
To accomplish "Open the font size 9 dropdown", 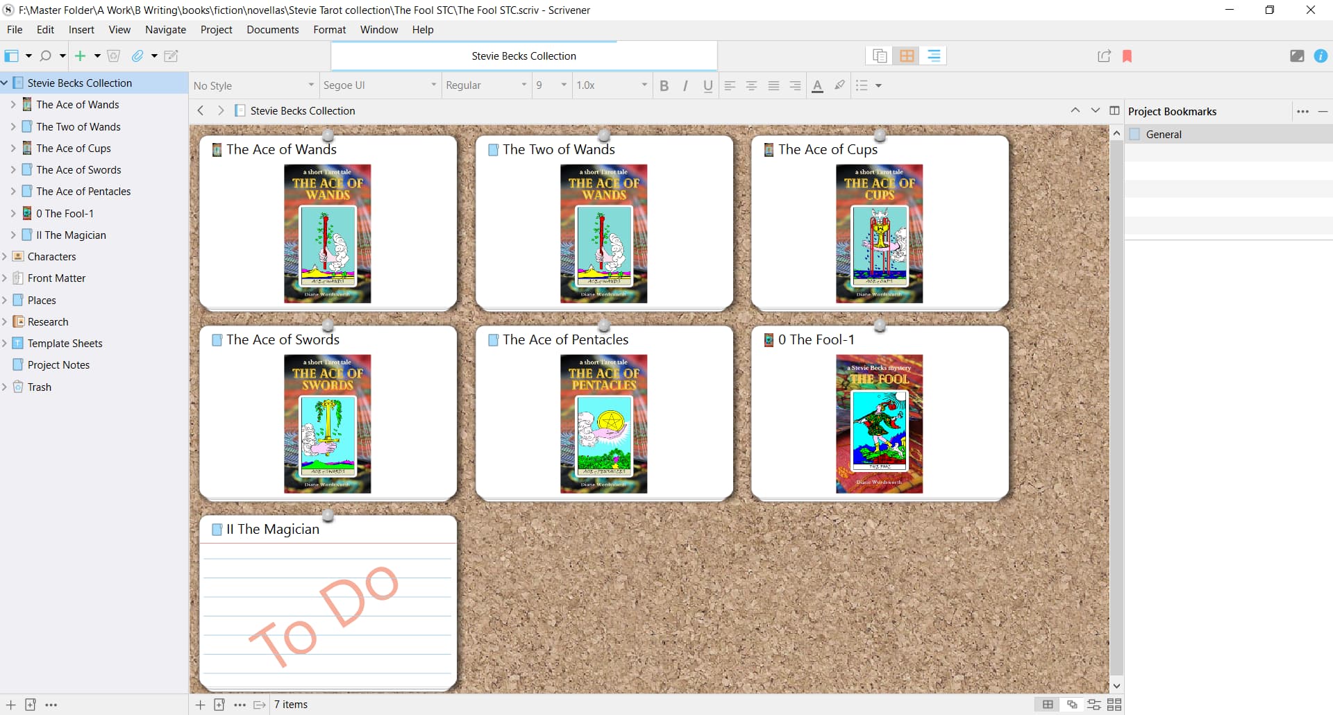I will tap(552, 85).
